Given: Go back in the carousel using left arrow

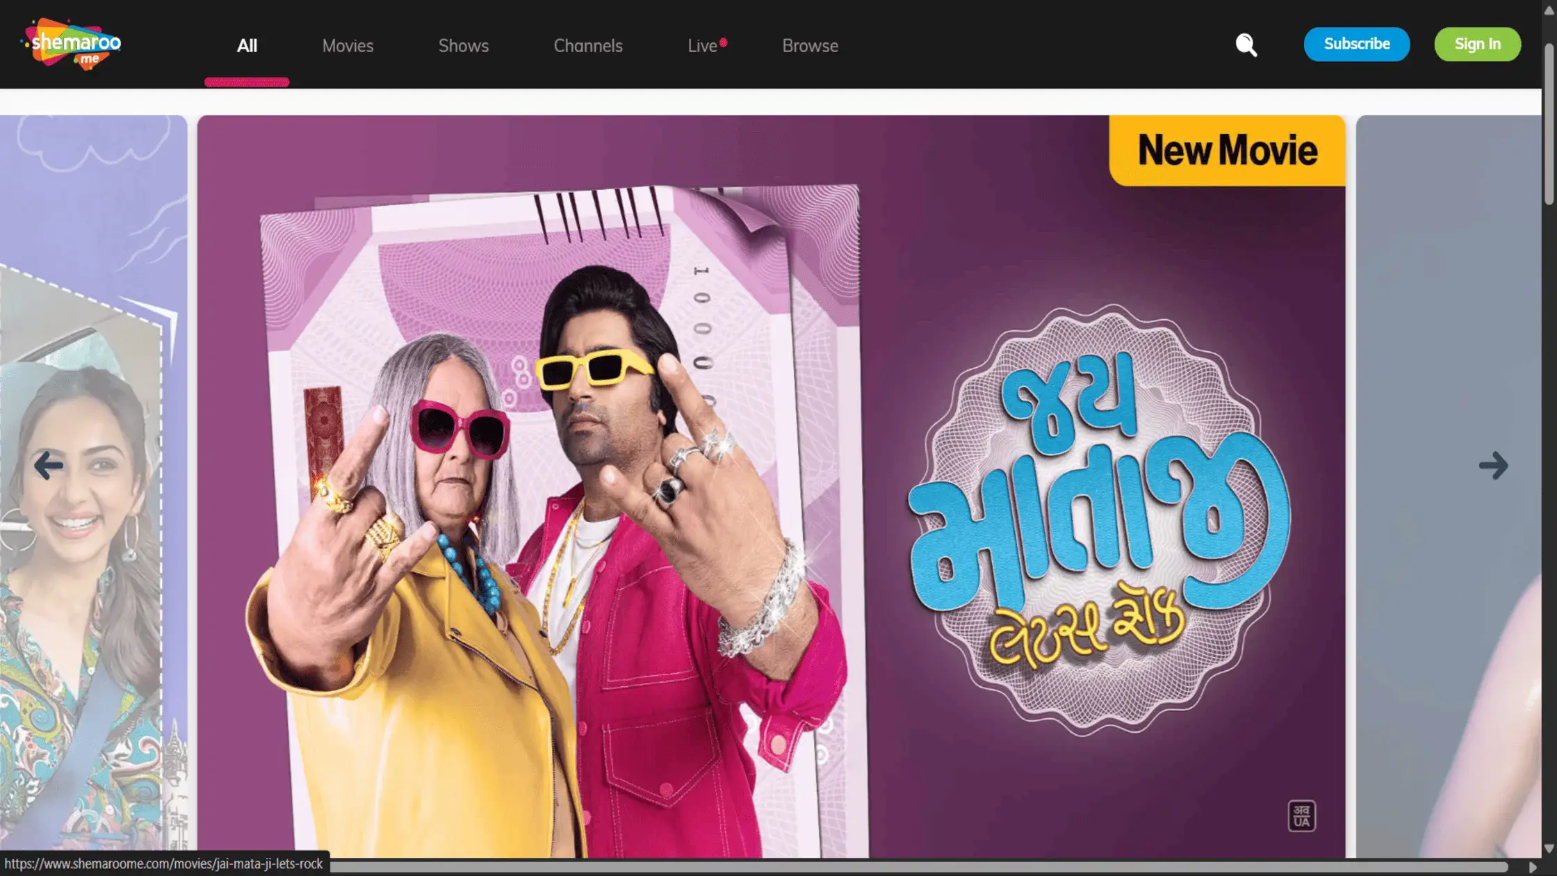Looking at the screenshot, I should pos(47,466).
